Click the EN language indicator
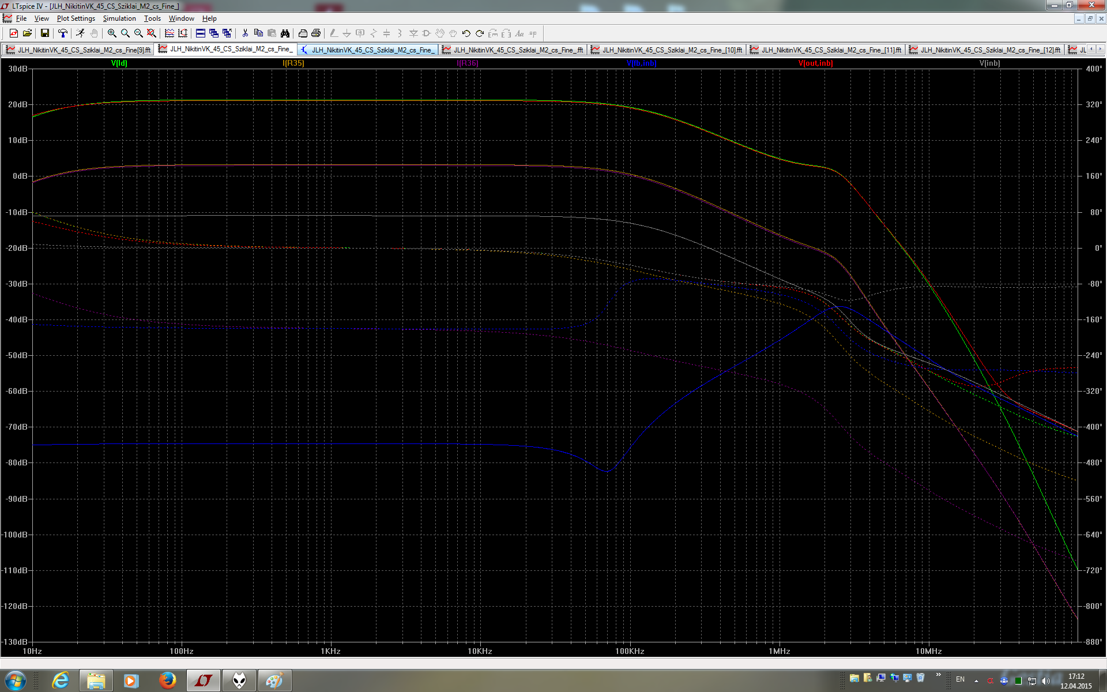 [x=960, y=679]
